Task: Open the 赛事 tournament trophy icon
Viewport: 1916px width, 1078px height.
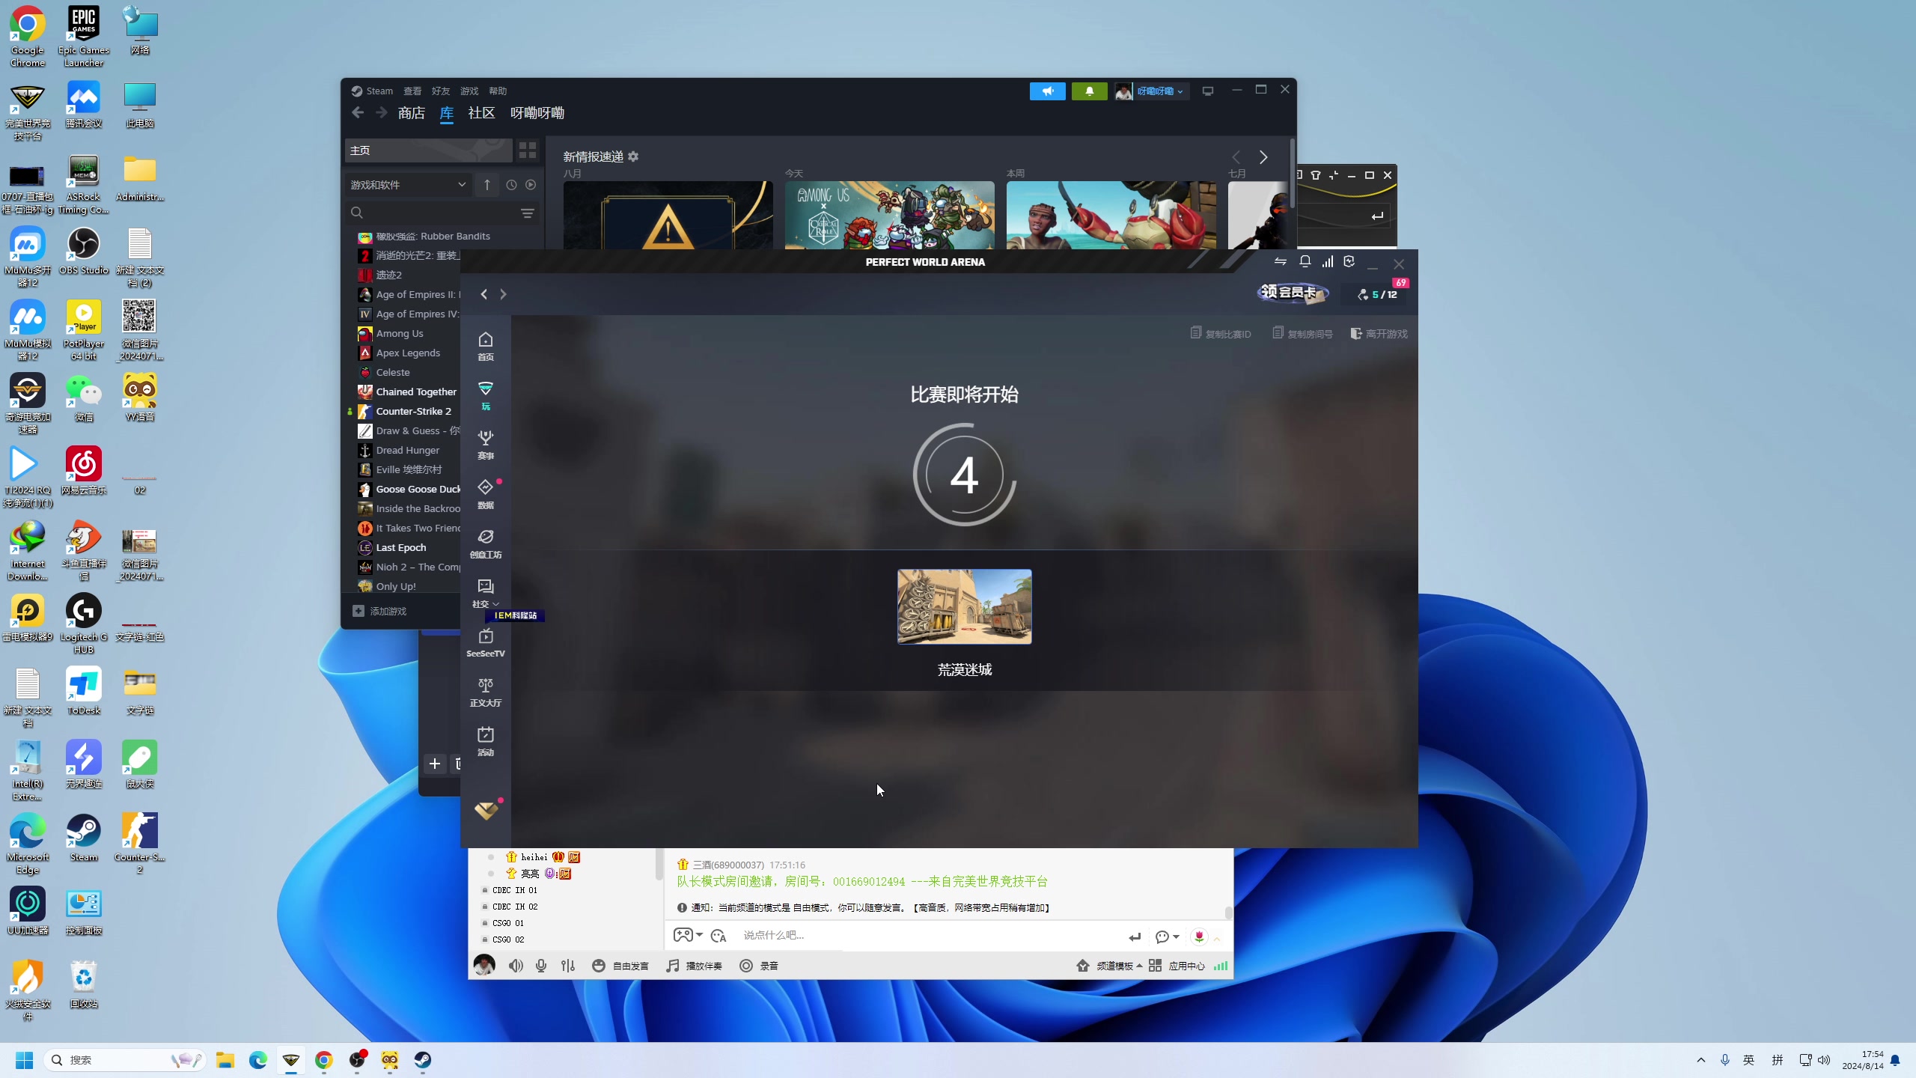Action: click(x=486, y=445)
